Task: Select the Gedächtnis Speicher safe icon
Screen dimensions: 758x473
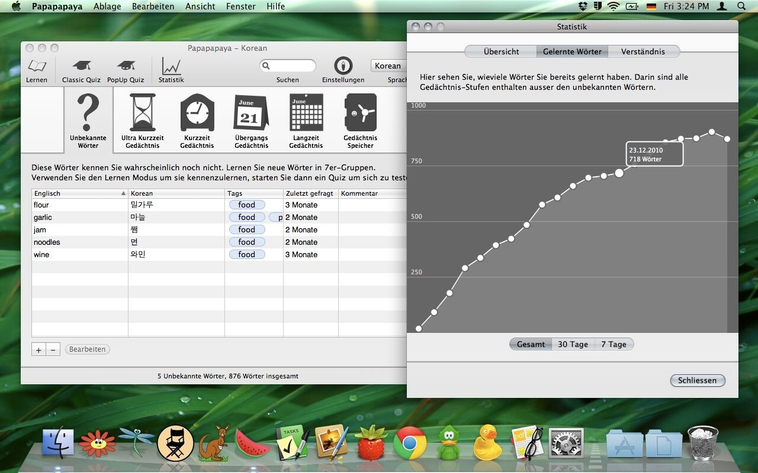Action: tap(361, 121)
